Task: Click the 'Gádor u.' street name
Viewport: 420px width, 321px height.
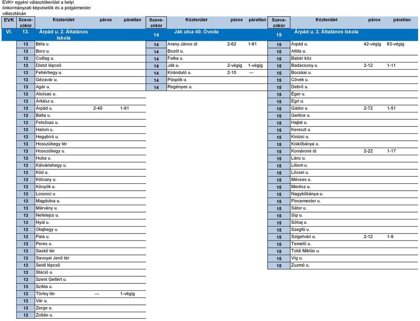Action: click(300, 108)
